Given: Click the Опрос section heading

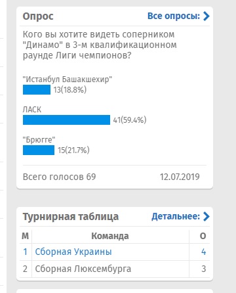Looking at the screenshot, I should 38,16.
